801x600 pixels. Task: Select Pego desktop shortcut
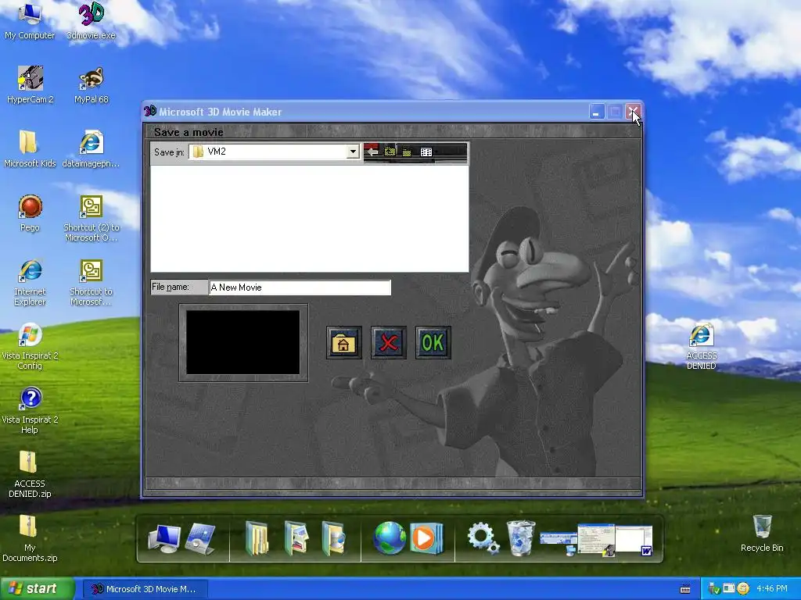tap(30, 212)
